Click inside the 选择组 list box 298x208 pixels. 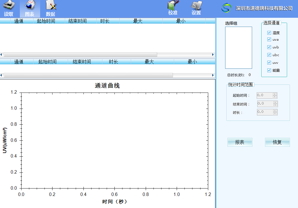click(238, 48)
